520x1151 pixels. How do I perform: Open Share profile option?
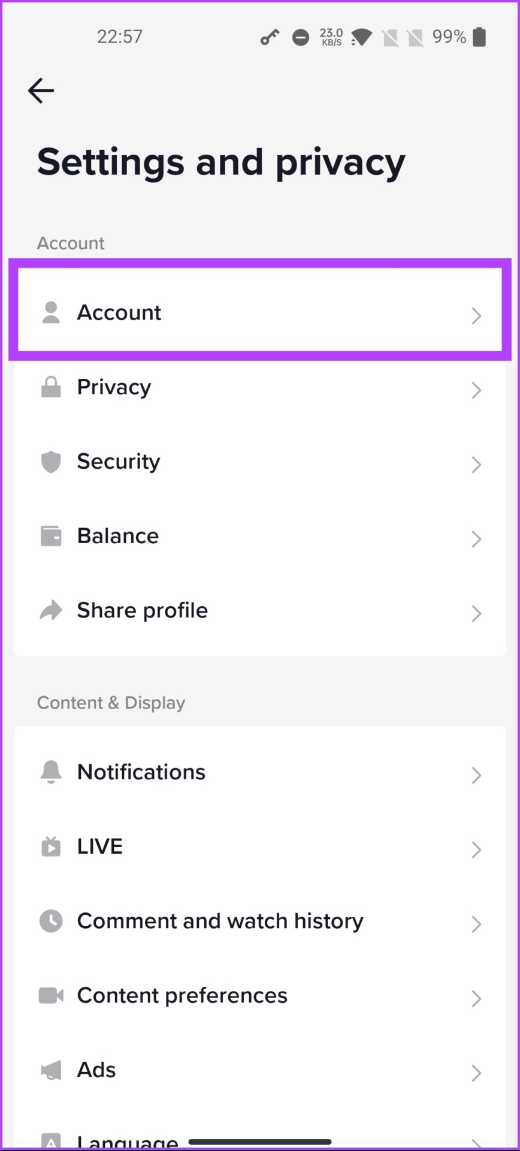pos(260,610)
